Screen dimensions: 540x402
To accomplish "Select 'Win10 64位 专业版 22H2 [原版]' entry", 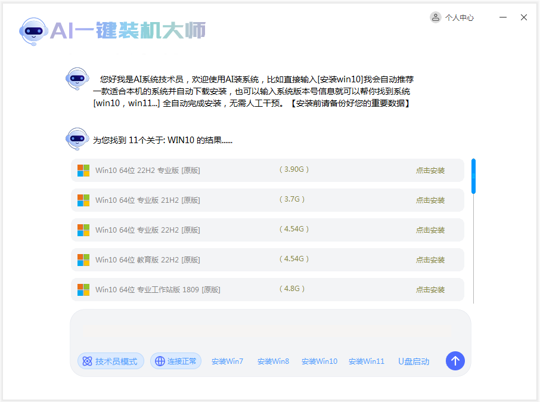I will pos(267,230).
